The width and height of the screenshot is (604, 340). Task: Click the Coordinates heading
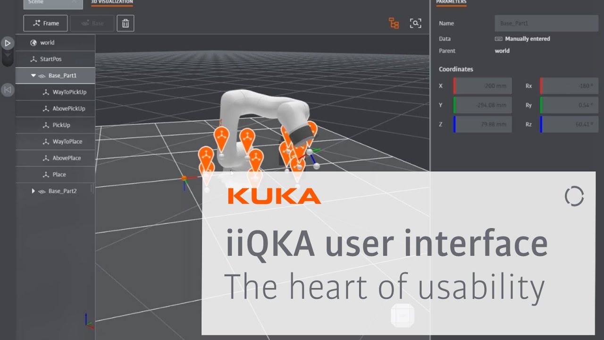click(x=456, y=69)
